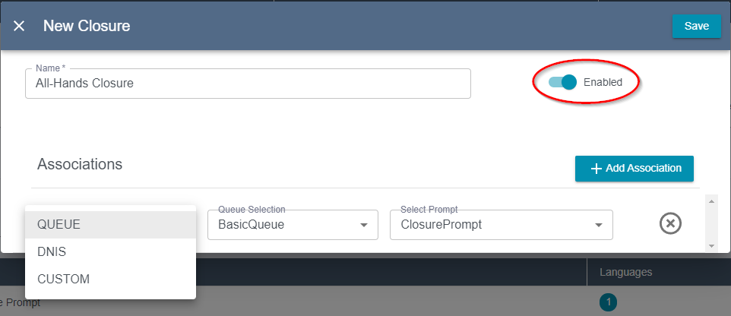Close the New Closure dialog with X
The image size is (731, 316).
point(19,26)
